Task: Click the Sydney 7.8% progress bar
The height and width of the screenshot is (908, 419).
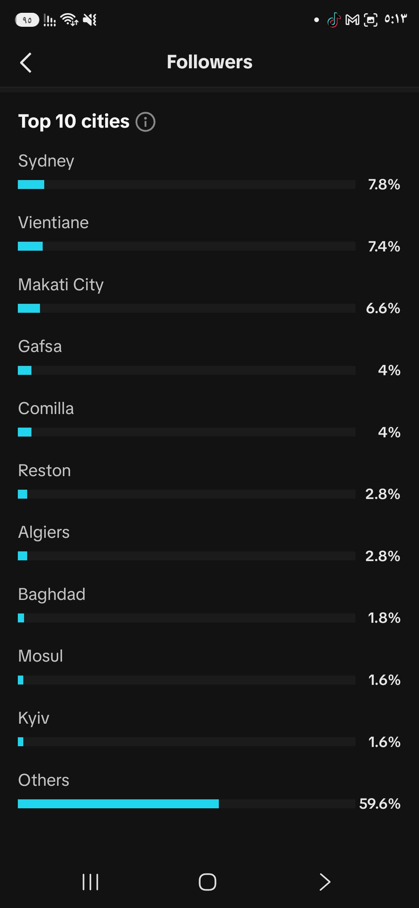Action: 187,184
